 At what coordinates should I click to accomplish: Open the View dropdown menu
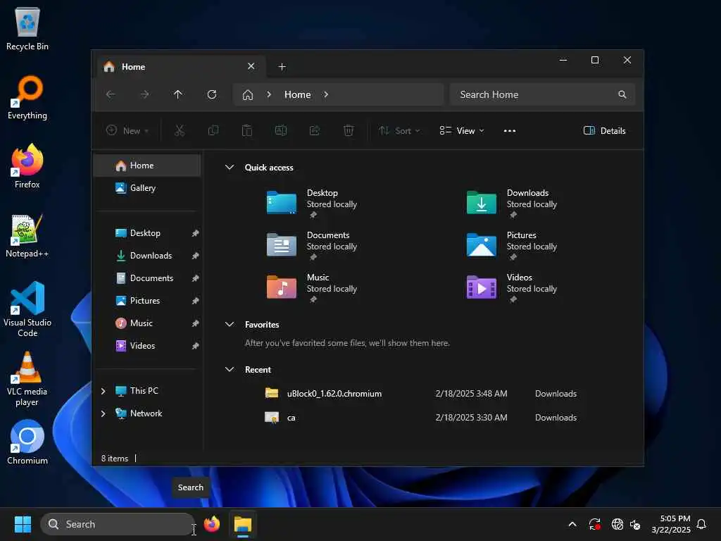462,130
